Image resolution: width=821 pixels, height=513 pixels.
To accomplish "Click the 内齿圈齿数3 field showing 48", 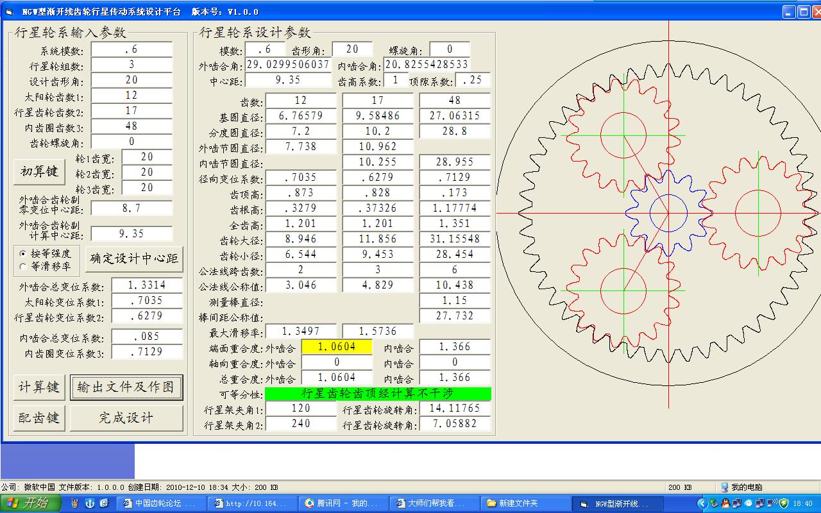I will [x=131, y=126].
